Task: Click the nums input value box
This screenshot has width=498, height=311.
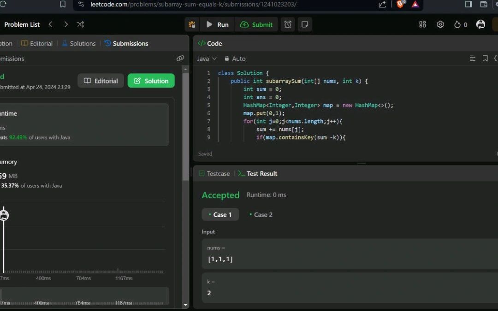Action: [350, 254]
